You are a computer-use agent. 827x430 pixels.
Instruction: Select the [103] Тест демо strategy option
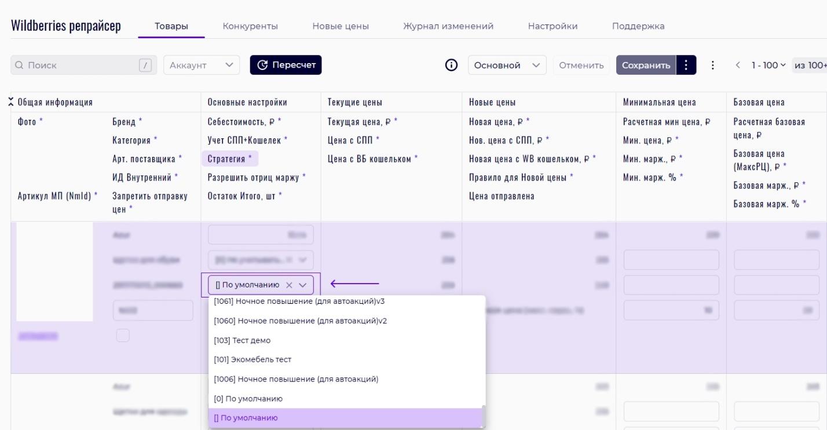click(242, 340)
